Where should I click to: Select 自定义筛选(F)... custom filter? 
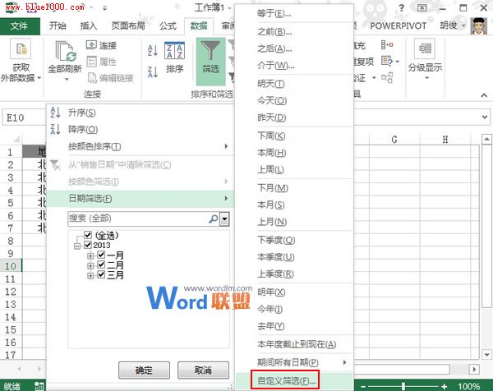coord(294,380)
